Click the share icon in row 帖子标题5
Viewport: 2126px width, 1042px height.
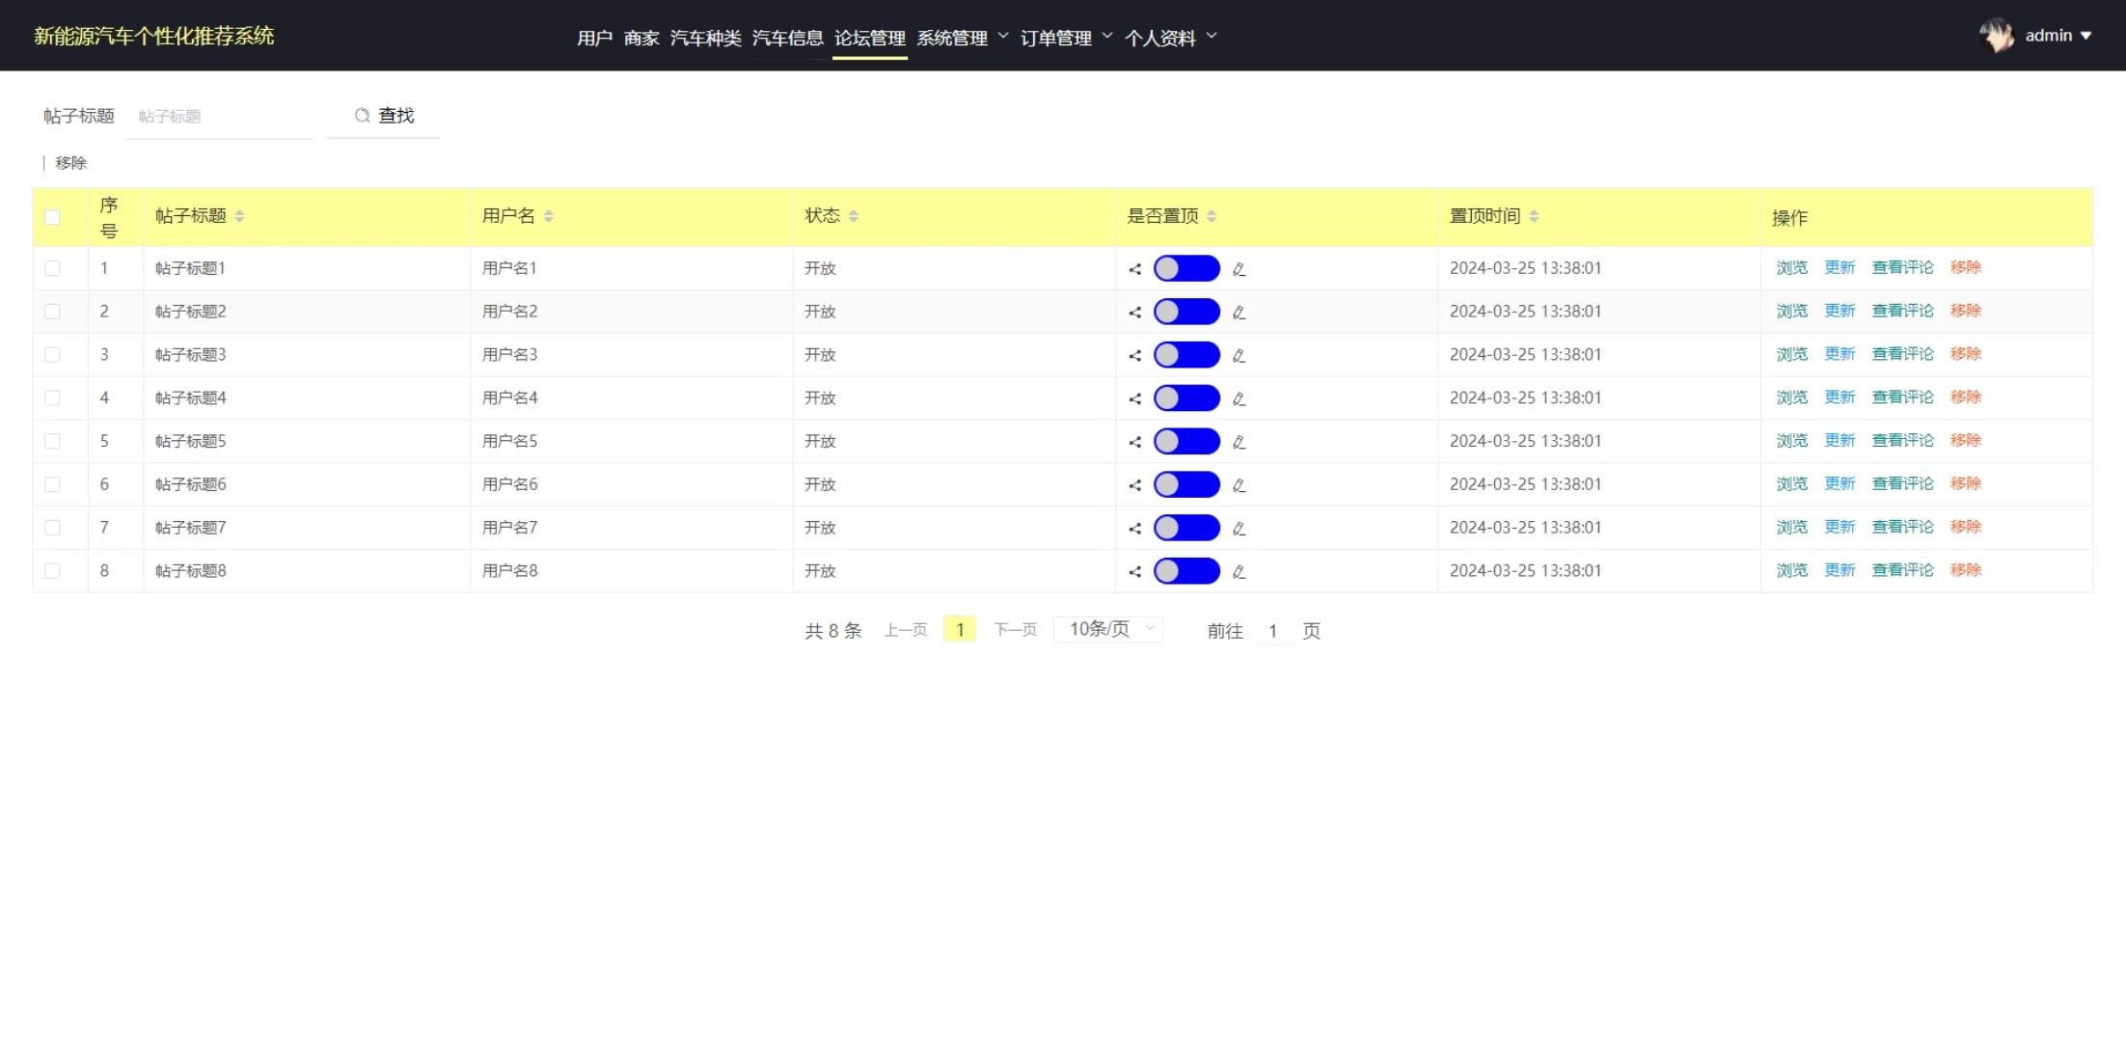(x=1135, y=442)
